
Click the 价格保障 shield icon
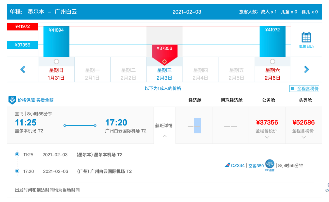pyautogui.click(x=12, y=100)
